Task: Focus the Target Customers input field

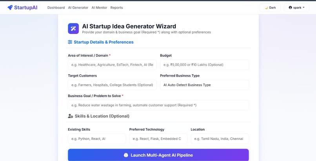Action: click(x=112, y=85)
